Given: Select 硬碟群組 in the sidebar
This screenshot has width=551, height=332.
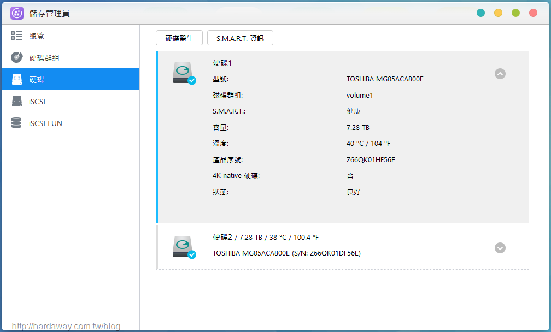Looking at the screenshot, I should pos(71,57).
